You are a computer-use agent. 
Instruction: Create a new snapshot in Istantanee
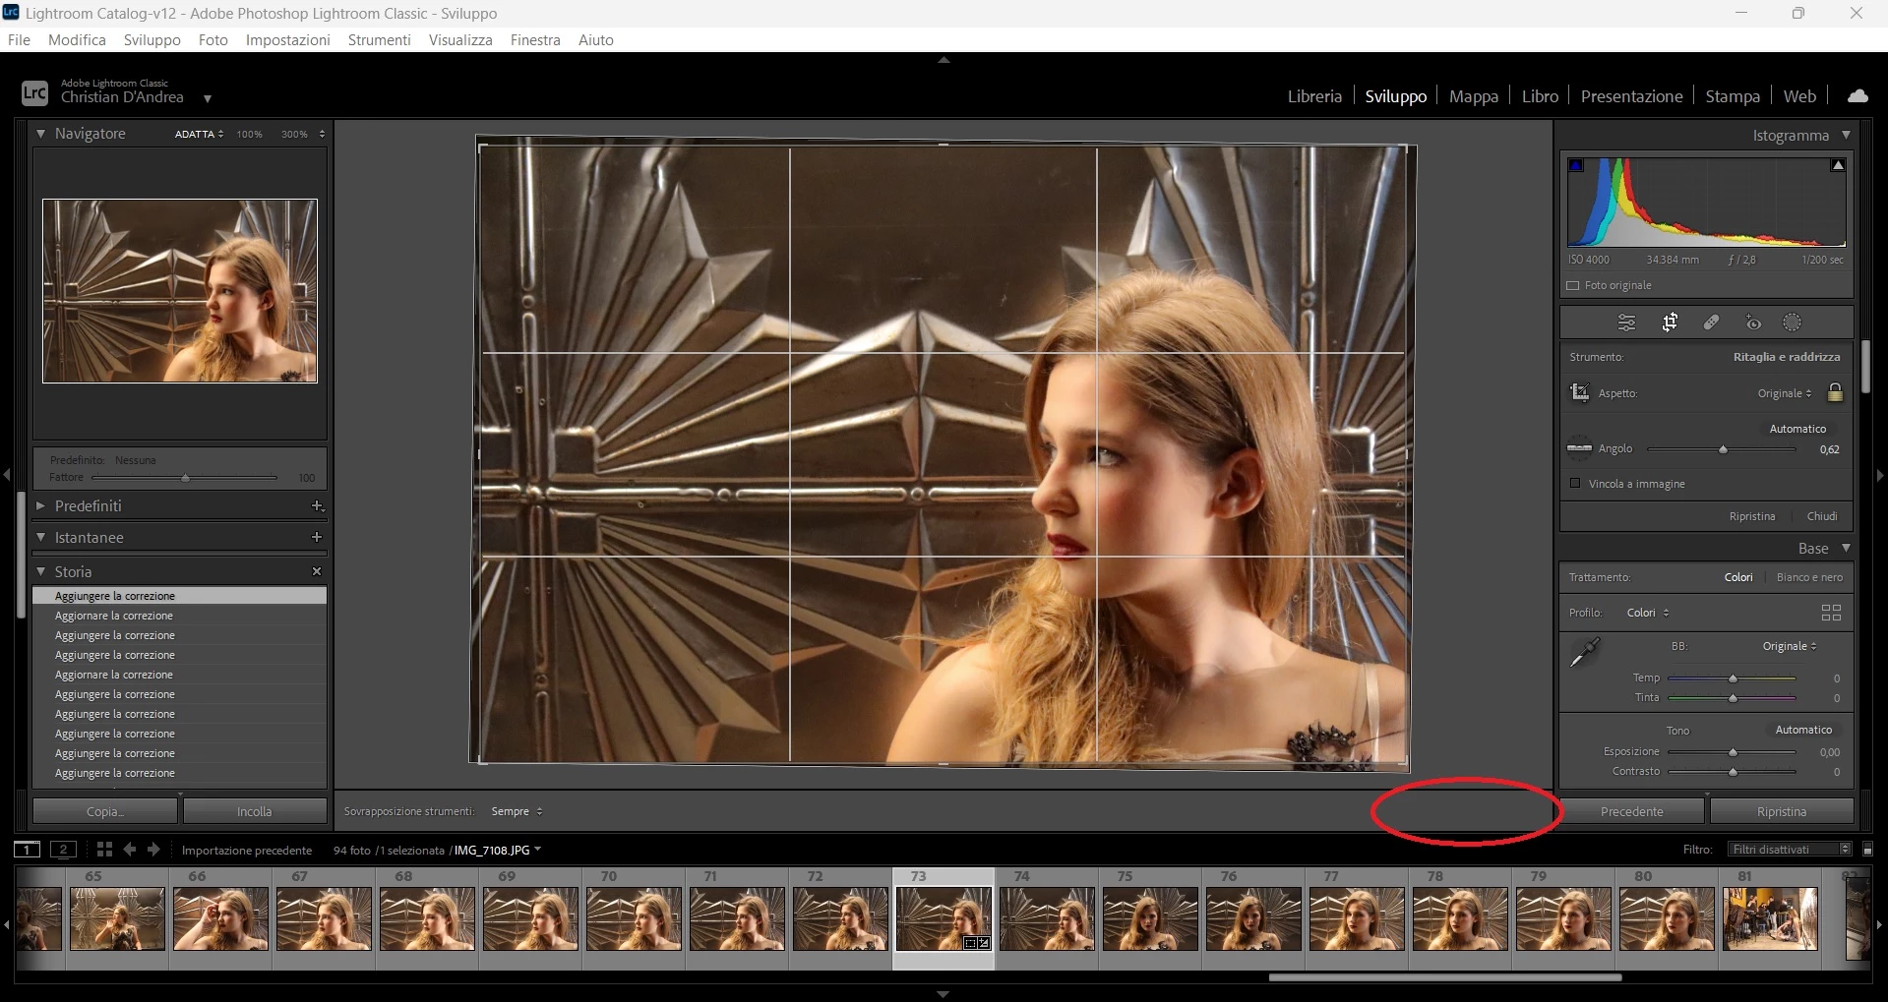pyautogui.click(x=317, y=538)
